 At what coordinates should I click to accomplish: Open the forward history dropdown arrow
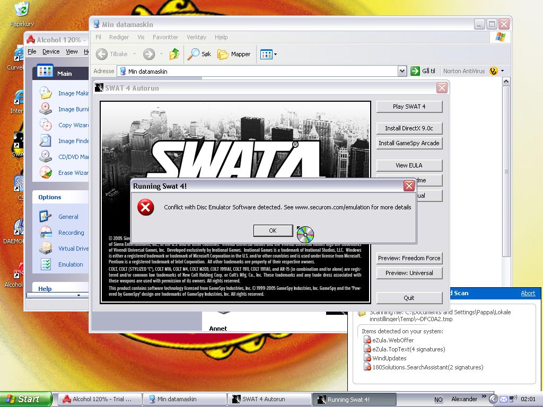pos(161,54)
